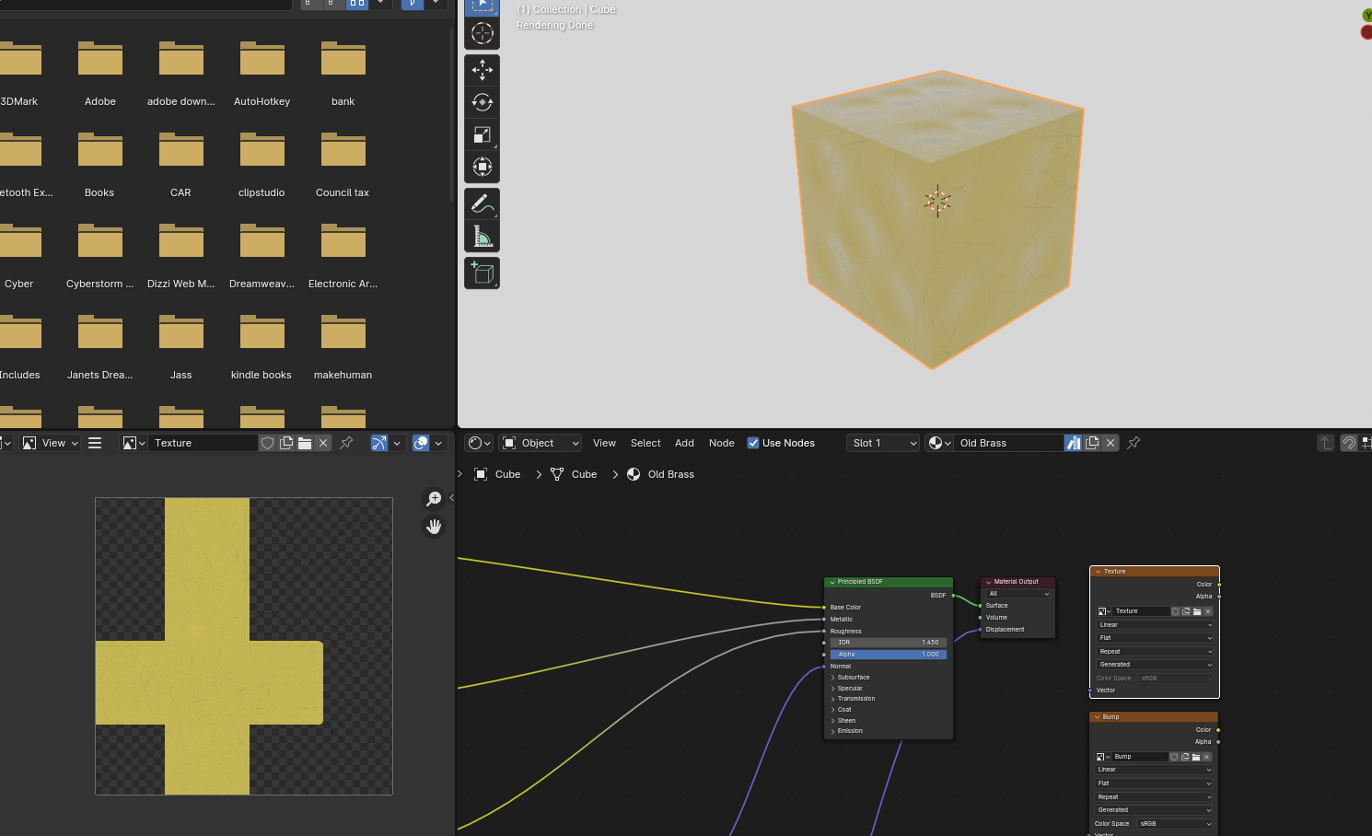
Task: Open the node editor View menu
Action: pyautogui.click(x=604, y=443)
